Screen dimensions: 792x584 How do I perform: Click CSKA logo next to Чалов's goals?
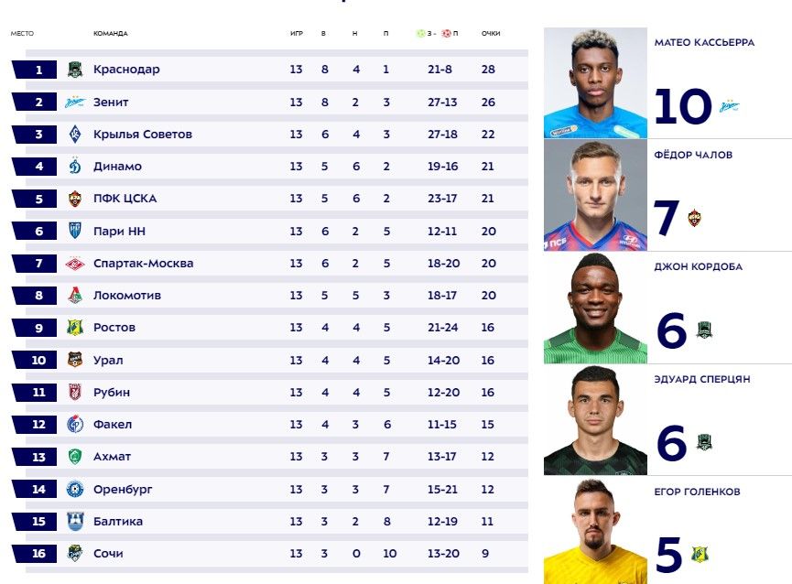pos(695,218)
